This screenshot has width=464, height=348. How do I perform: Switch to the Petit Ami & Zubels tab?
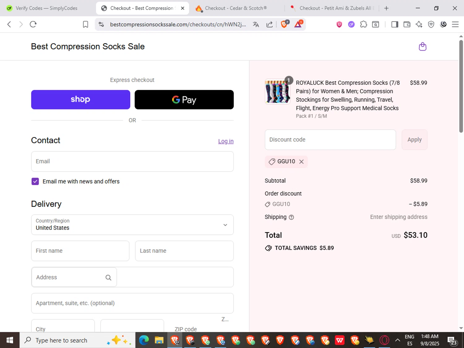(333, 8)
